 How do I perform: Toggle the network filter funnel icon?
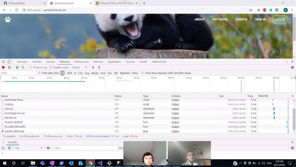(x=17, y=67)
